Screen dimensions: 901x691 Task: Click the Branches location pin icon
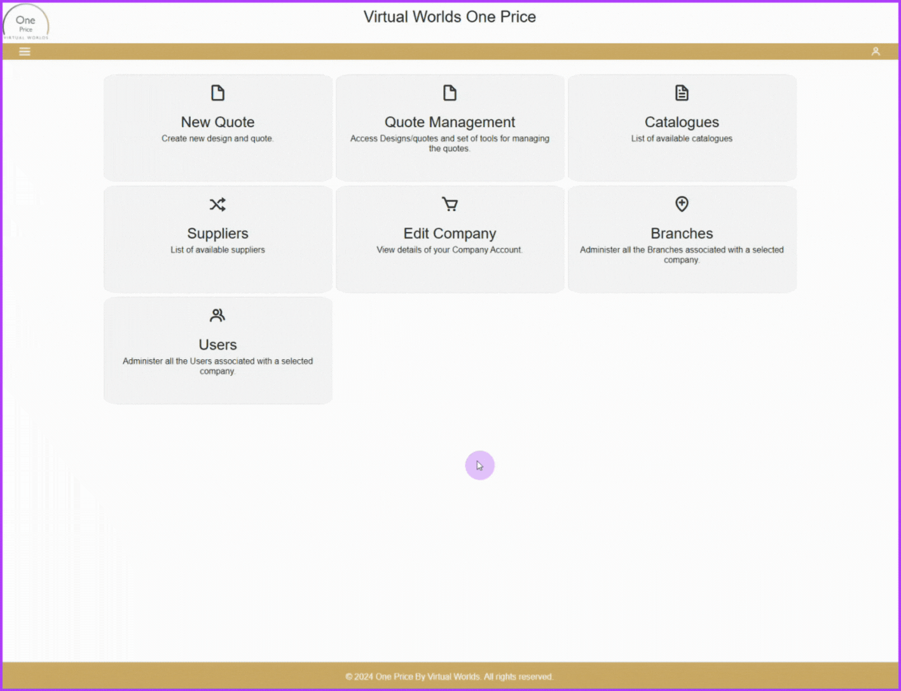tap(682, 204)
